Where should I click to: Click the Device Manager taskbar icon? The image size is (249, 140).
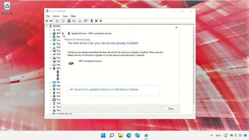tap(146, 135)
